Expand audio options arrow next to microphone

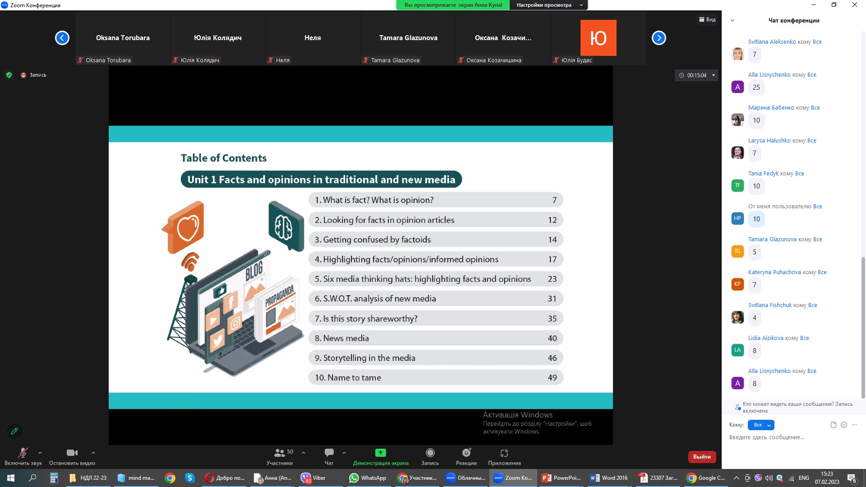(x=40, y=453)
